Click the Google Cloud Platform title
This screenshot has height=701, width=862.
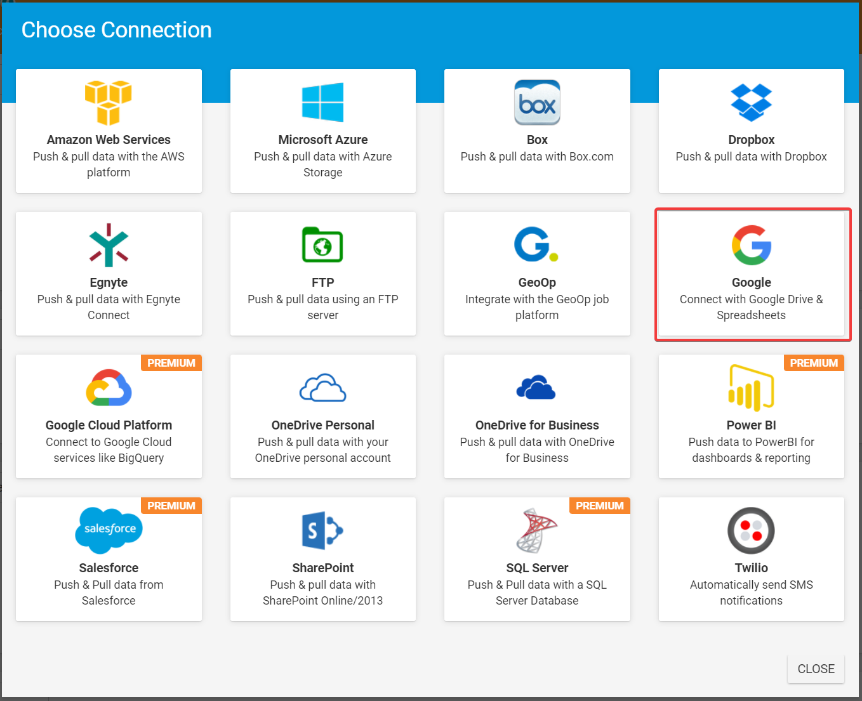(109, 425)
